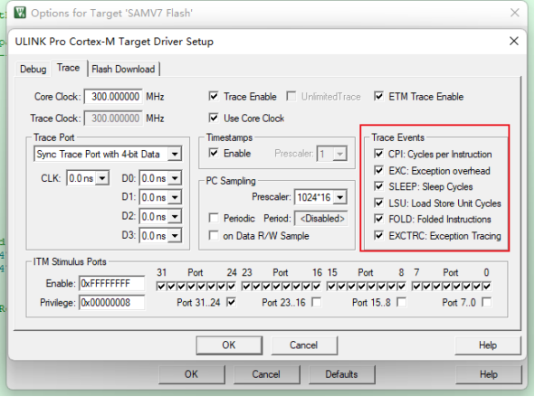Toggle Port 23..16 privilege checkbox

pos(316,302)
